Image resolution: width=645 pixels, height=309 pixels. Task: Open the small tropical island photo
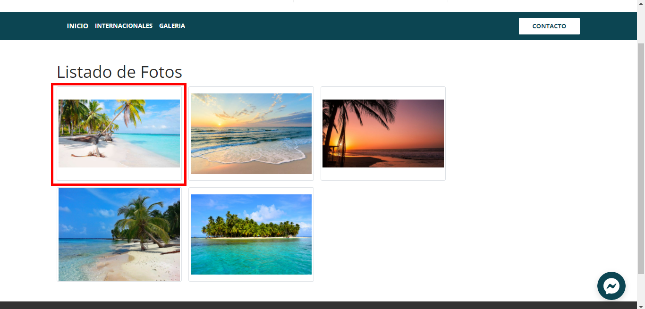tap(251, 234)
